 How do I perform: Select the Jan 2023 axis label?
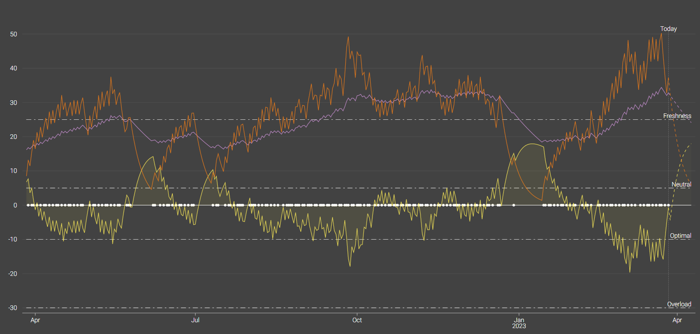(519, 323)
